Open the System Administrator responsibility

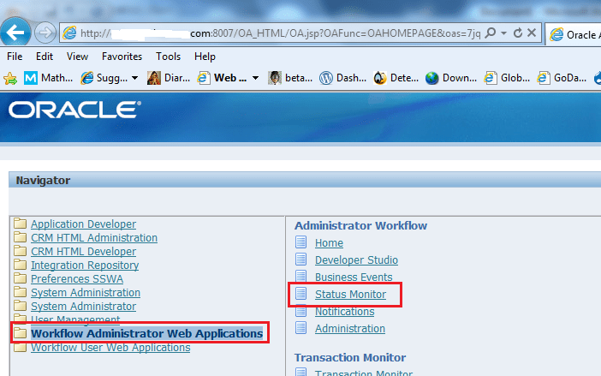83,307
